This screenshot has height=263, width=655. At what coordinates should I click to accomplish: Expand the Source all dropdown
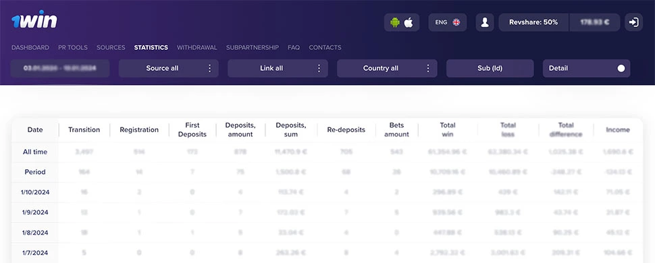pyautogui.click(x=169, y=69)
